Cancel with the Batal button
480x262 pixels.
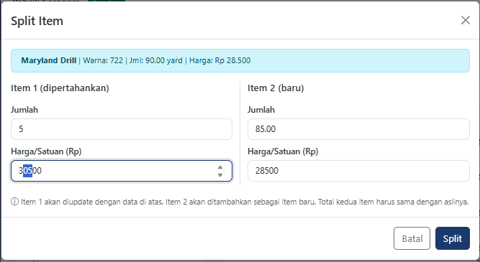412,238
